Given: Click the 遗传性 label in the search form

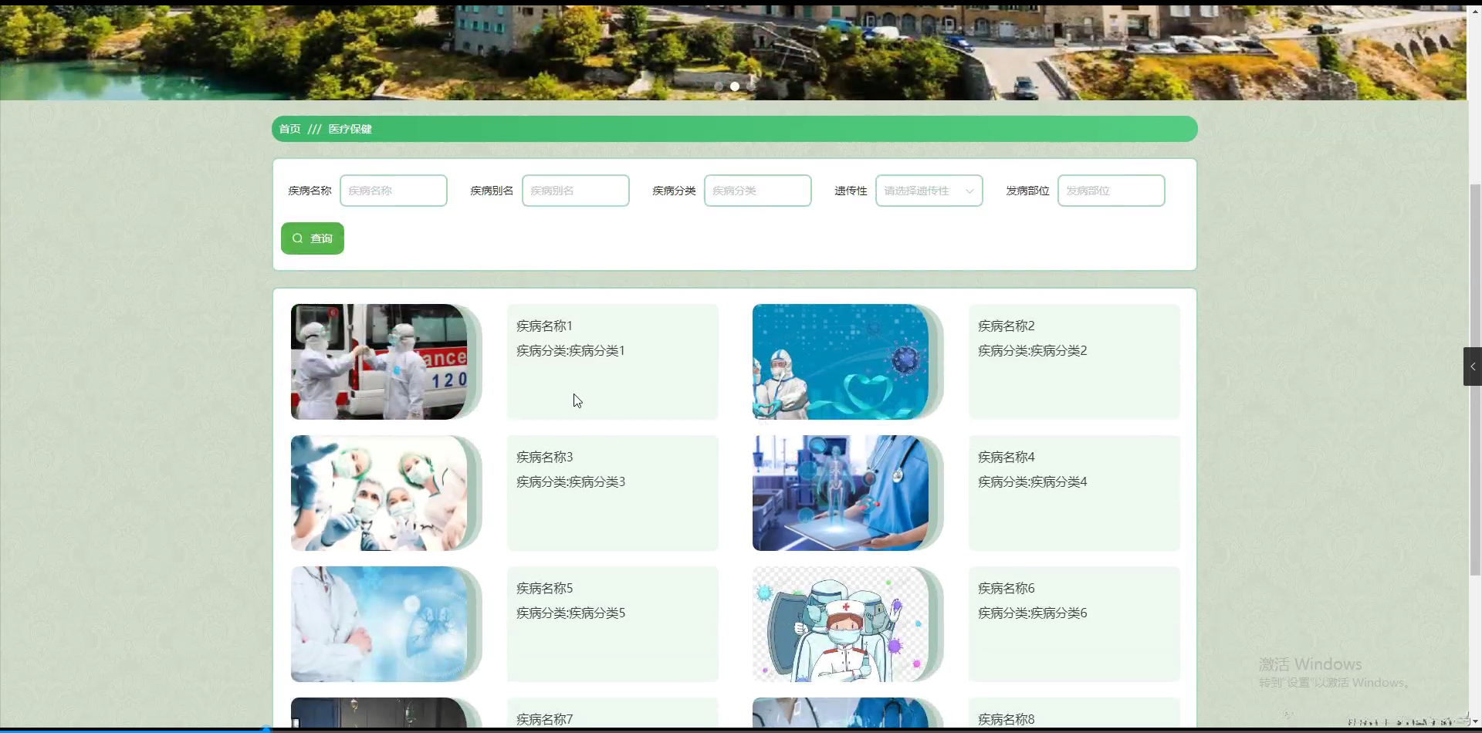Looking at the screenshot, I should point(851,191).
